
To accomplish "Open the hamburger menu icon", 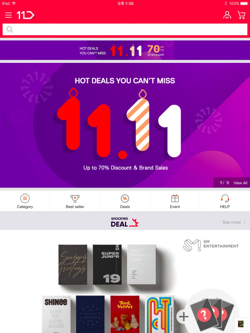I will [8, 15].
